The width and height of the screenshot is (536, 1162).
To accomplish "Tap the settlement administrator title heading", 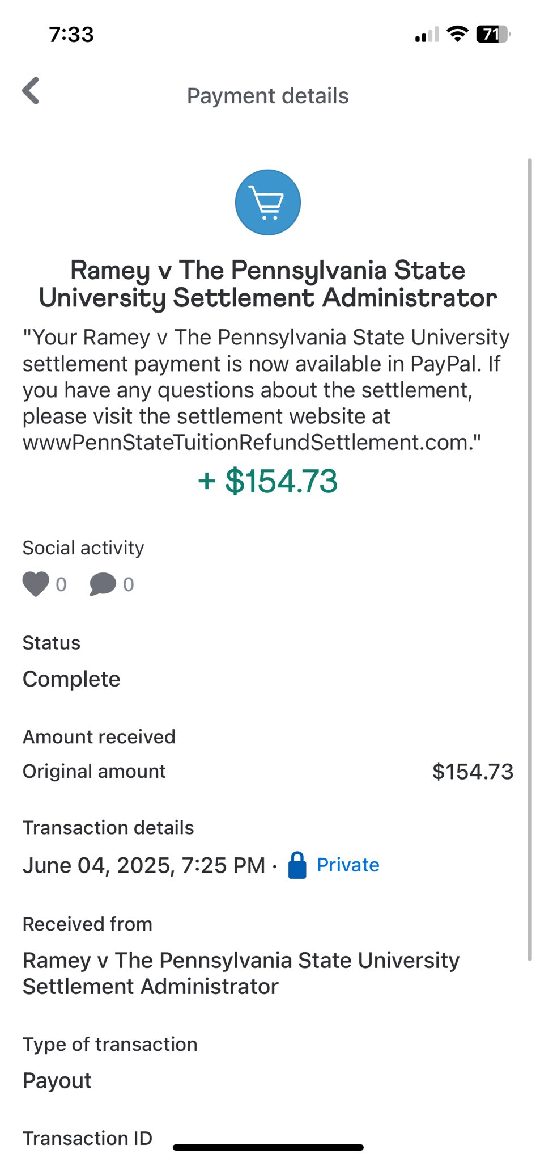I will tap(267, 284).
